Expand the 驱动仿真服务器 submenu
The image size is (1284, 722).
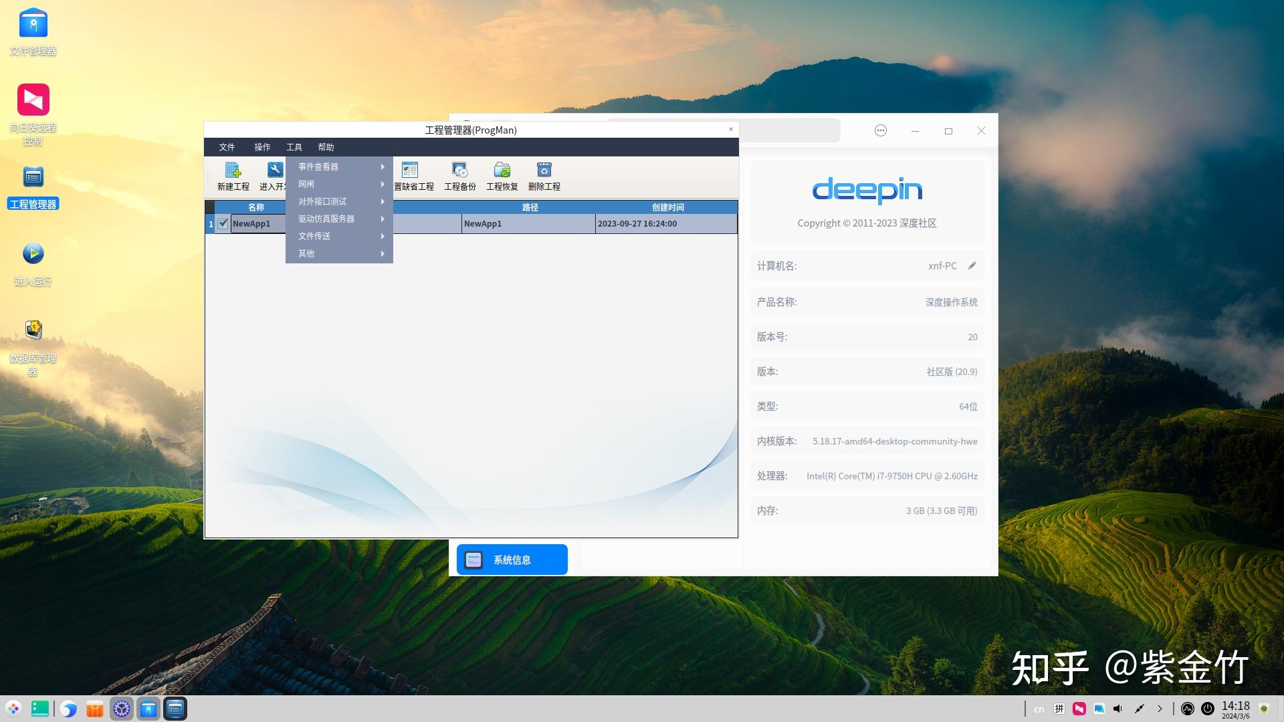coord(339,219)
